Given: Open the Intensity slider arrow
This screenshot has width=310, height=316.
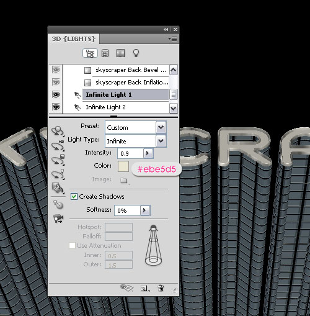Looking at the screenshot, I should tap(148, 153).
